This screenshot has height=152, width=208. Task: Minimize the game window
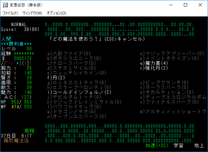coord(170,5)
